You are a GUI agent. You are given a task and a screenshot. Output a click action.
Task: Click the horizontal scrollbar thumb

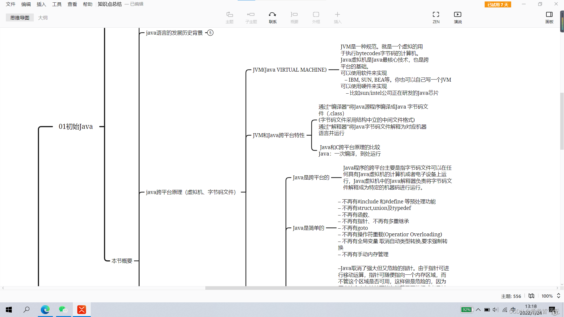coord(303,288)
